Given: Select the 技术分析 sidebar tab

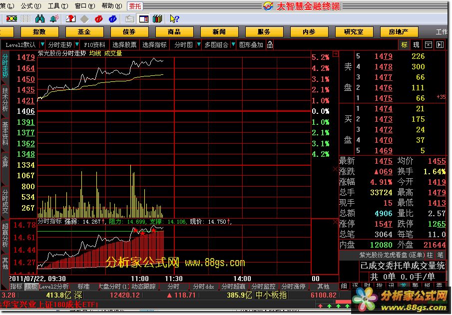Looking at the screenshot, I should (x=5, y=100).
